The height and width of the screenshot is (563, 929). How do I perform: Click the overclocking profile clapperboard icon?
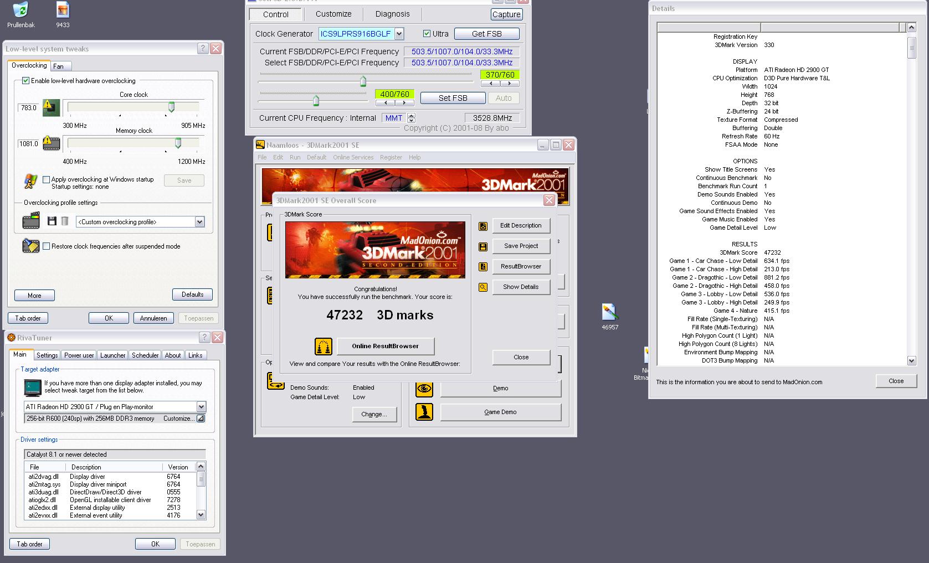click(31, 221)
